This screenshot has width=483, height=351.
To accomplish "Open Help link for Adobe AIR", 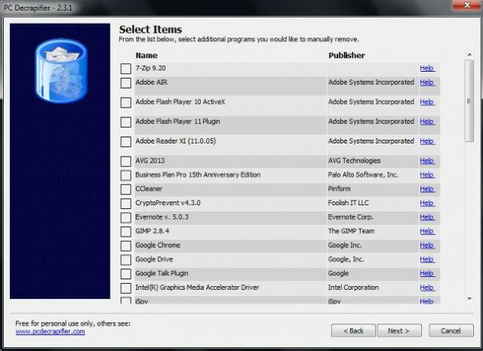I will 427,82.
